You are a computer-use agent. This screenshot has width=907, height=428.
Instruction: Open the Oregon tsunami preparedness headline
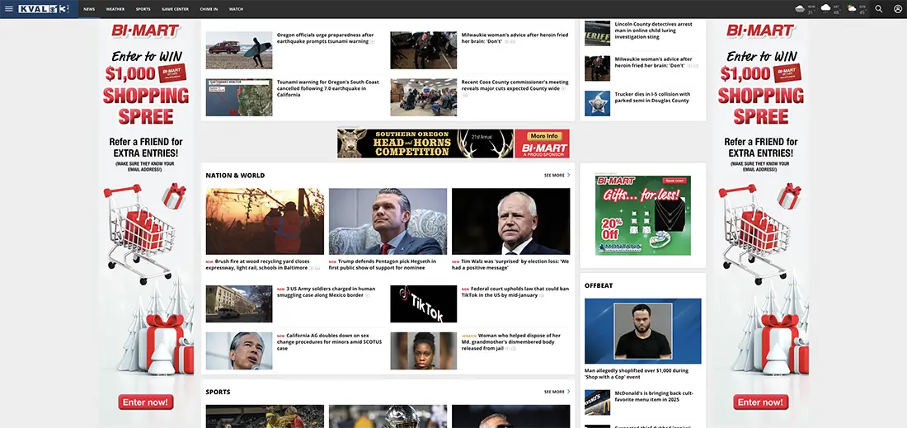tap(327, 38)
